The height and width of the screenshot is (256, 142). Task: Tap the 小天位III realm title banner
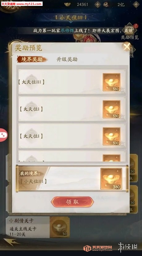(x=71, y=18)
